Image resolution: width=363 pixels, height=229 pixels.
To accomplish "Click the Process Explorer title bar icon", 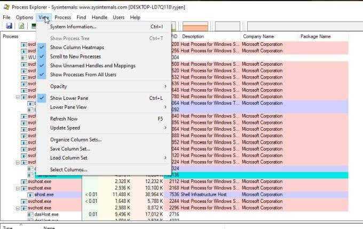I will pyautogui.click(x=6, y=7).
